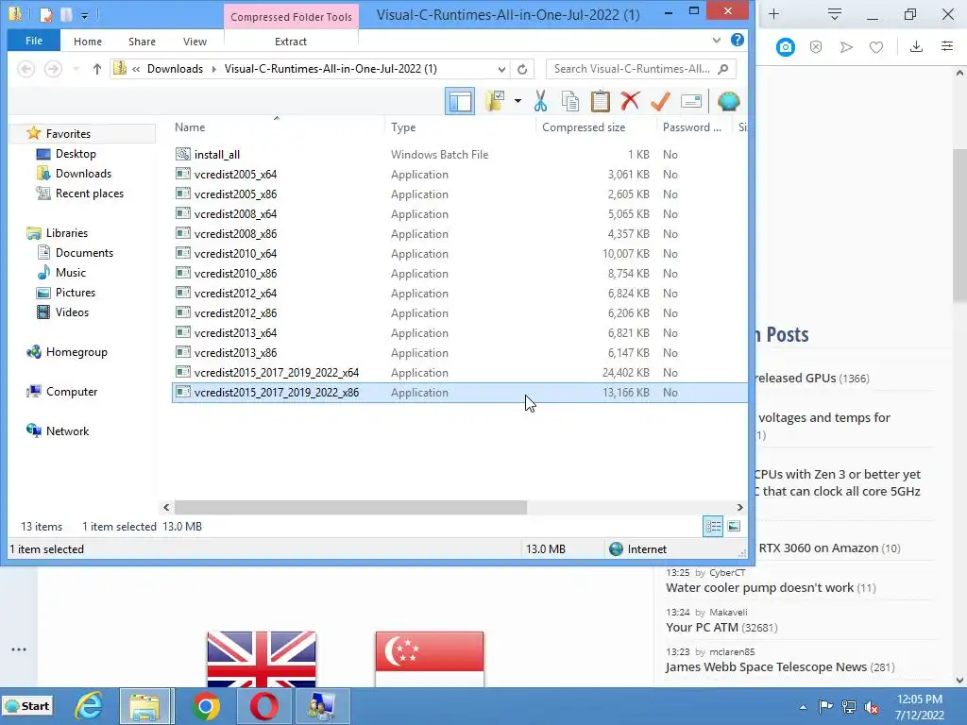Click the orange checkmark Properties icon

(x=660, y=101)
